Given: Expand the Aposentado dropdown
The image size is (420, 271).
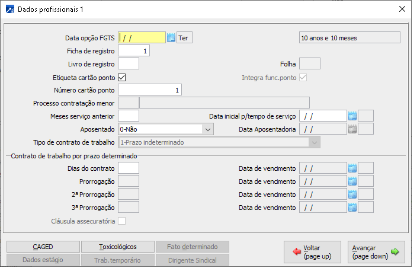Looking at the screenshot, I should point(207,129).
